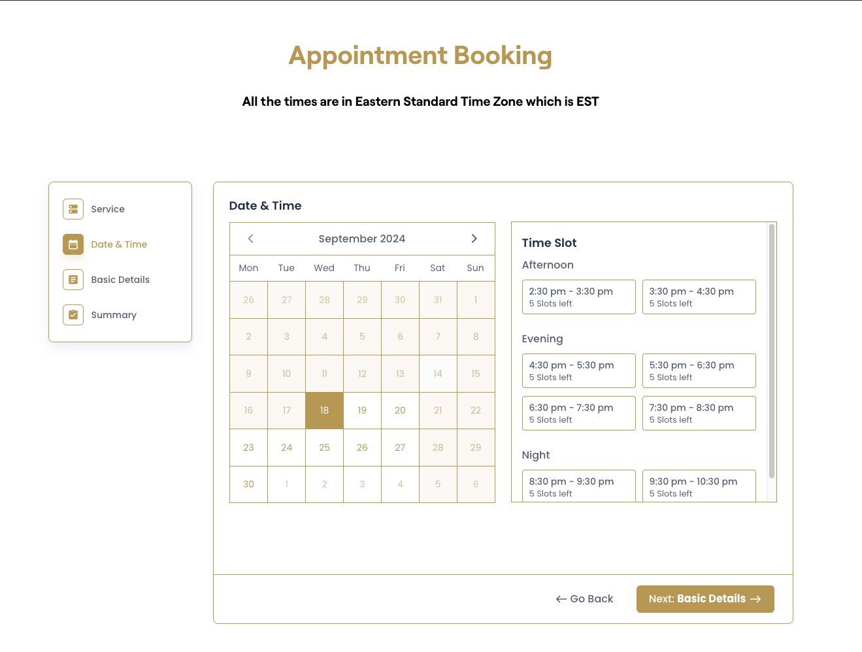
Task: Click the time slot list scrollbar
Action: (x=772, y=351)
